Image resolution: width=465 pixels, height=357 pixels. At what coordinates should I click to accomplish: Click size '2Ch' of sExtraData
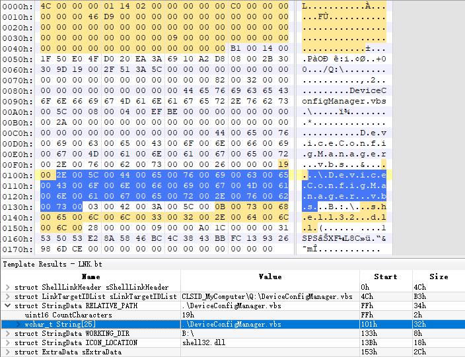pyautogui.click(x=420, y=352)
